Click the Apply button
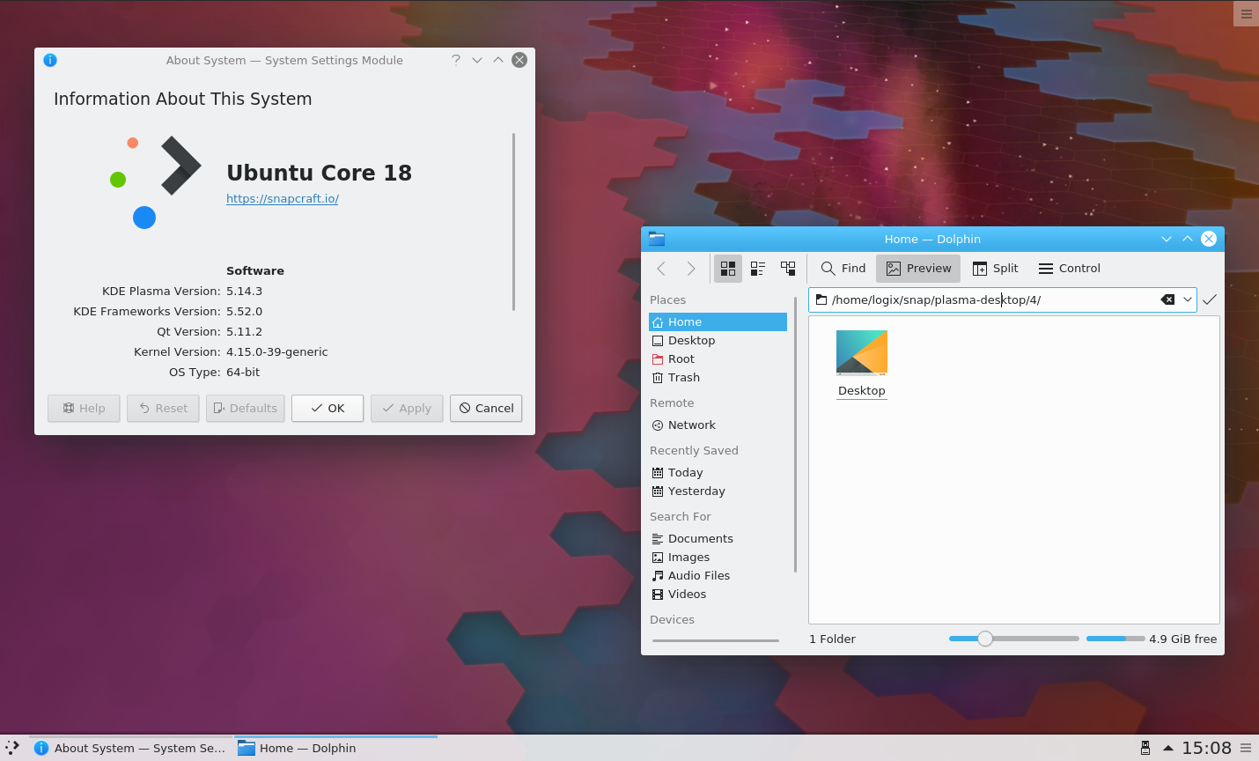 tap(407, 409)
